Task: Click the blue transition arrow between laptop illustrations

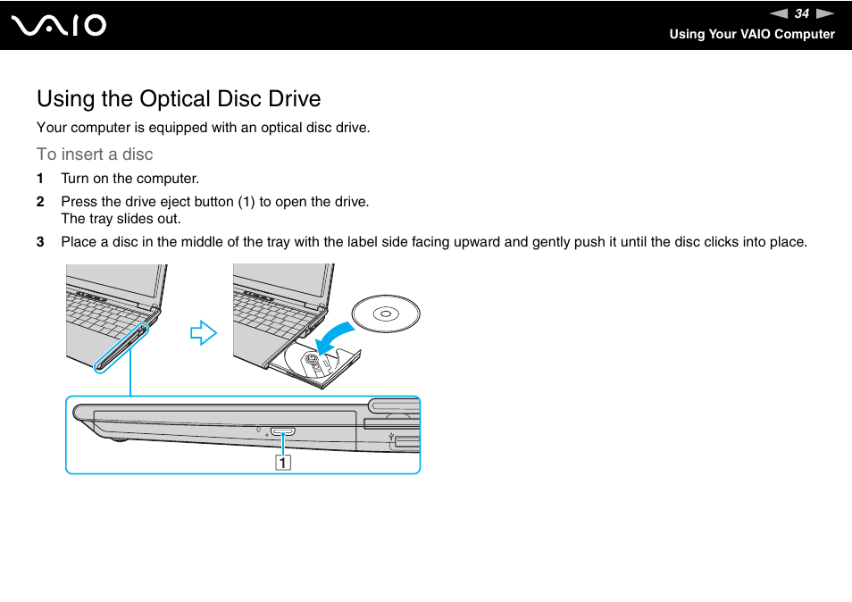Action: [203, 332]
